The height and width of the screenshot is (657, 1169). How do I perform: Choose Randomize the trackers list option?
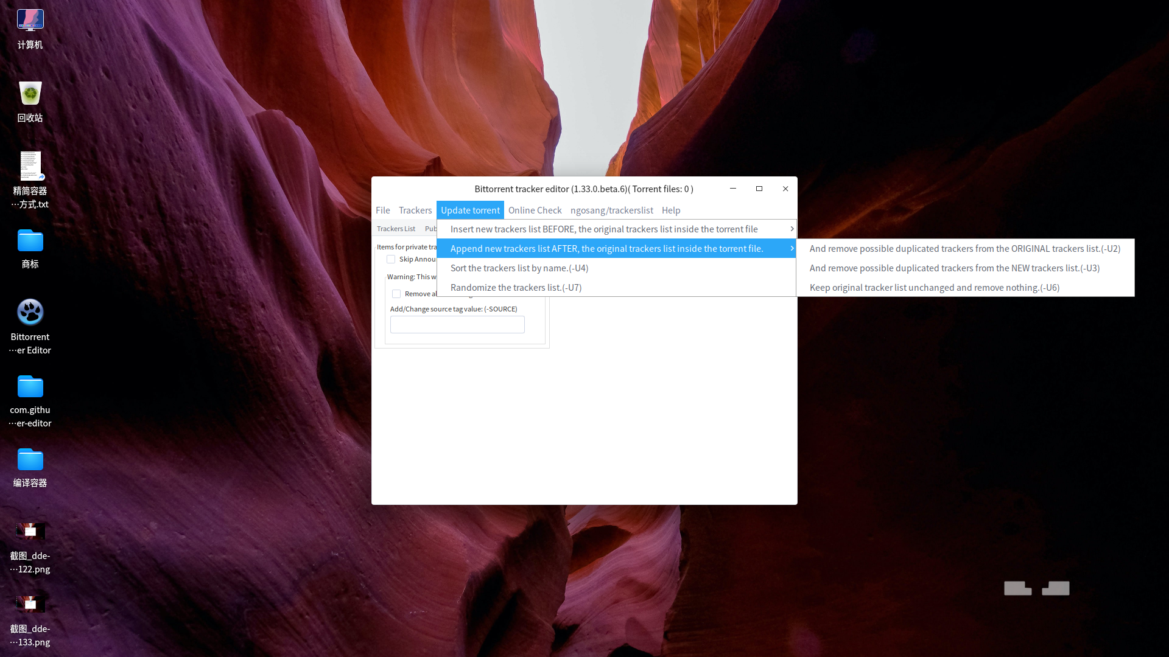coord(516,288)
